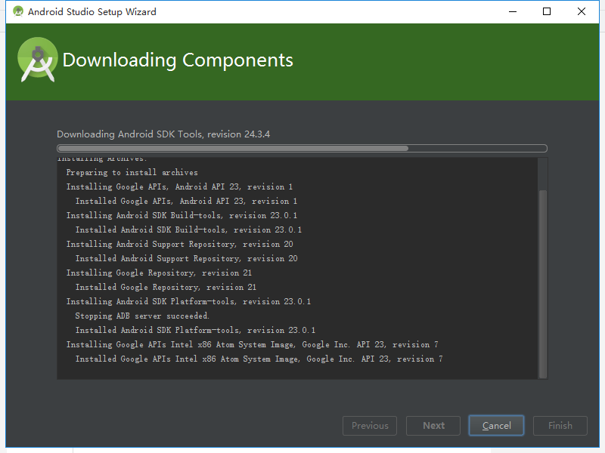The height and width of the screenshot is (453, 605).
Task: Click the log panel vertical scrollbar
Action: (x=543, y=284)
